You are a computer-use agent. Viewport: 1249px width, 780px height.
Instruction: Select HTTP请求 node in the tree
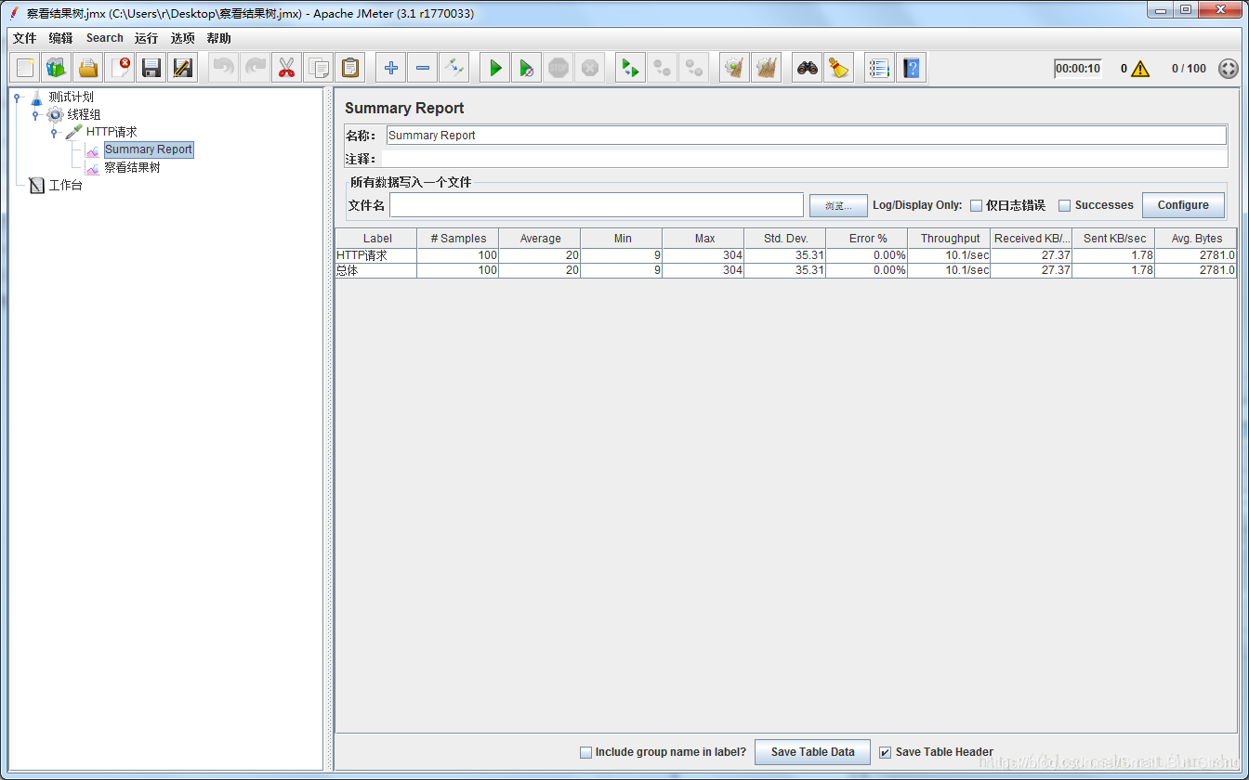(112, 132)
